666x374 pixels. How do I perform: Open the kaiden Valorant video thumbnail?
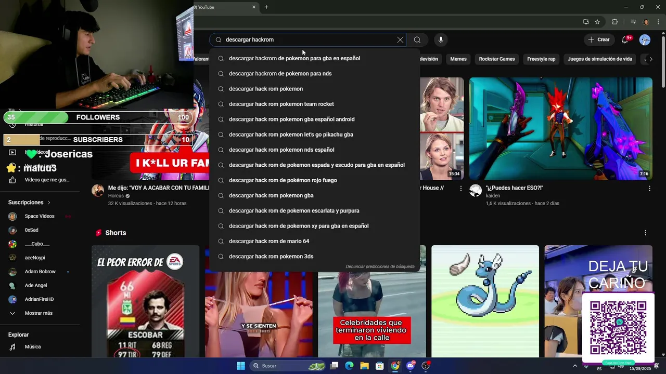coord(561,129)
